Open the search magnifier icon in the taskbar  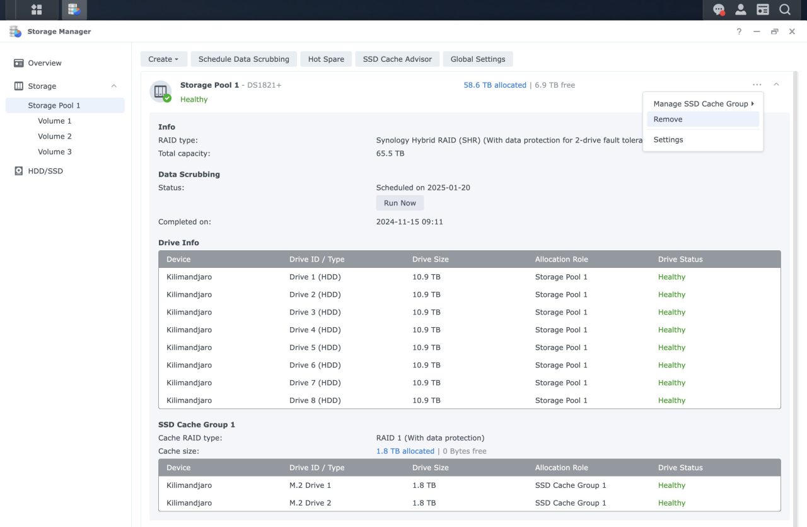[x=785, y=9]
